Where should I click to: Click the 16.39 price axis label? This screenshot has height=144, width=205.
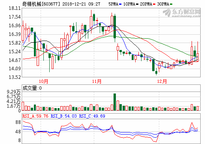click(x=15, y=34)
